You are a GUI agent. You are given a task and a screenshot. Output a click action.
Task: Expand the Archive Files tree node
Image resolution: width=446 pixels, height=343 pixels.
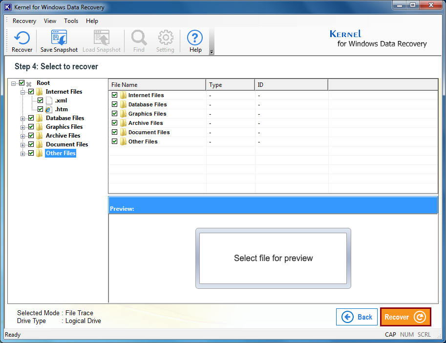[22, 137]
